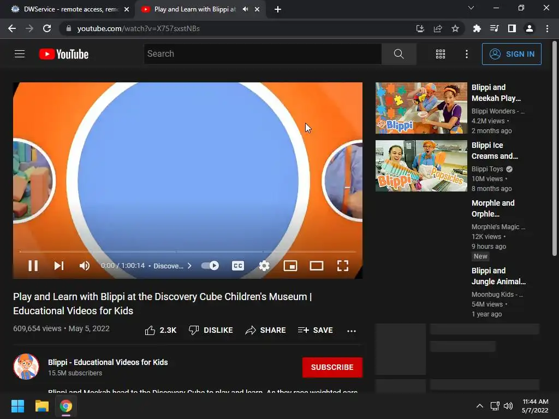Open the Chrome three-dot menu

point(547,28)
